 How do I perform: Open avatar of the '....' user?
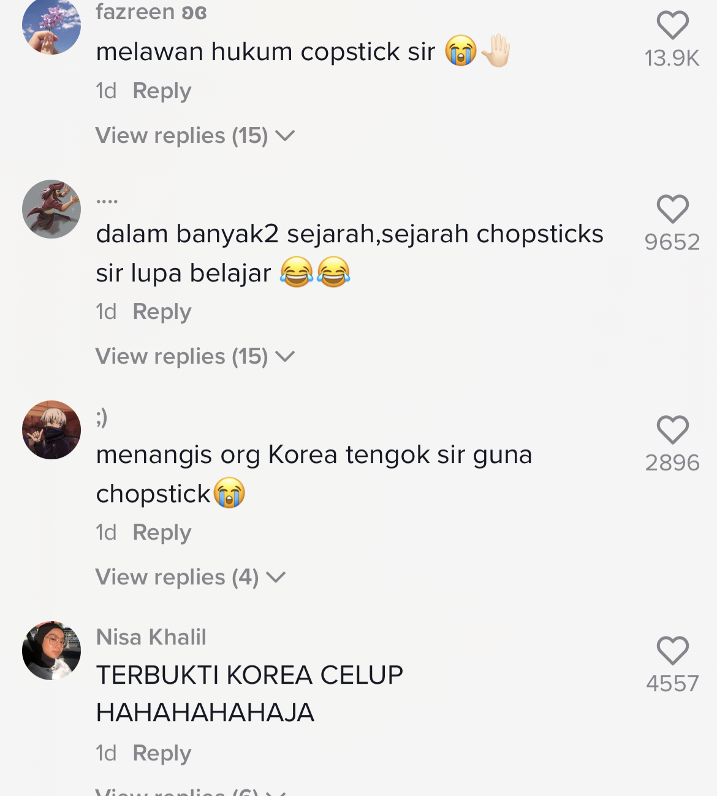click(51, 209)
